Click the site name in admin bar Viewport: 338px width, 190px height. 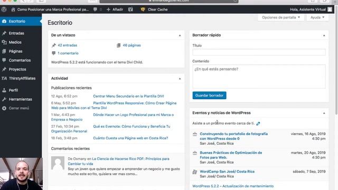pos(53,9)
